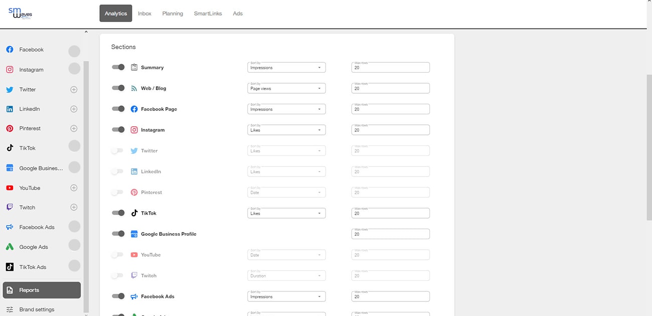652x316 pixels.
Task: Add YouTube account with plus icon
Action: click(74, 188)
